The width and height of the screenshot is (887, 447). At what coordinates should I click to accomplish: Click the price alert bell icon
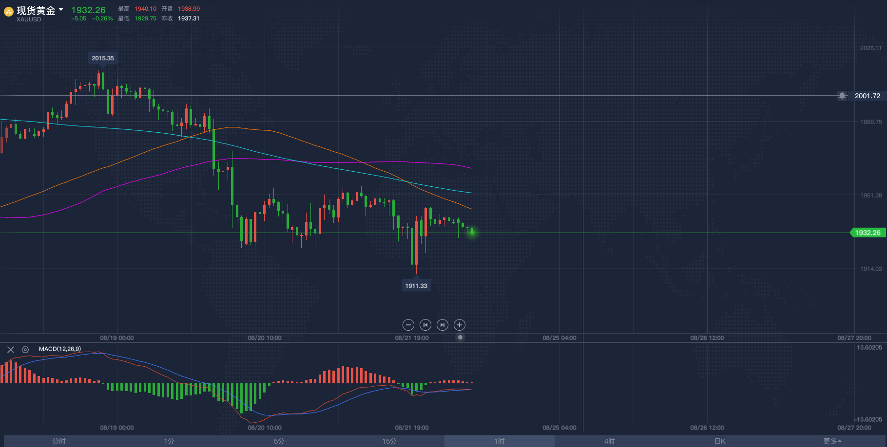tap(842, 96)
